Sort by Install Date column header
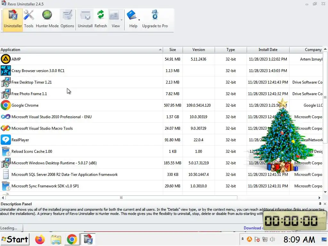 click(268, 50)
